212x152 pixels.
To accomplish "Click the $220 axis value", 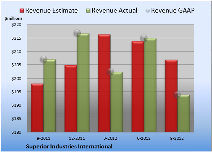I will (x=16, y=24).
